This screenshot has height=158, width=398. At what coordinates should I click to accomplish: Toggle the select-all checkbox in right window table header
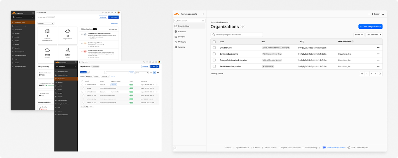coord(214,42)
